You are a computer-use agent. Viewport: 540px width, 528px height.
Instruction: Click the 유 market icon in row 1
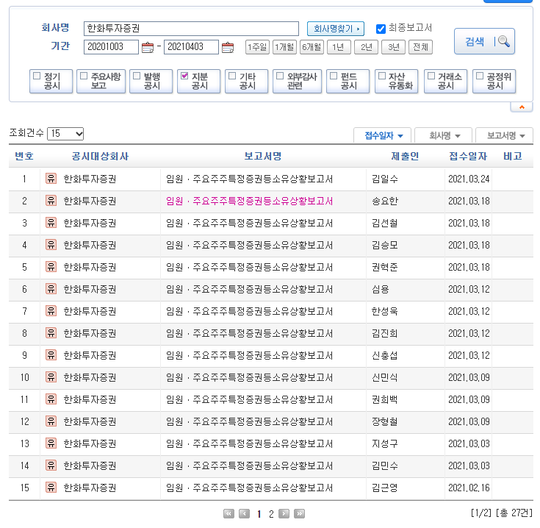pyautogui.click(x=51, y=179)
